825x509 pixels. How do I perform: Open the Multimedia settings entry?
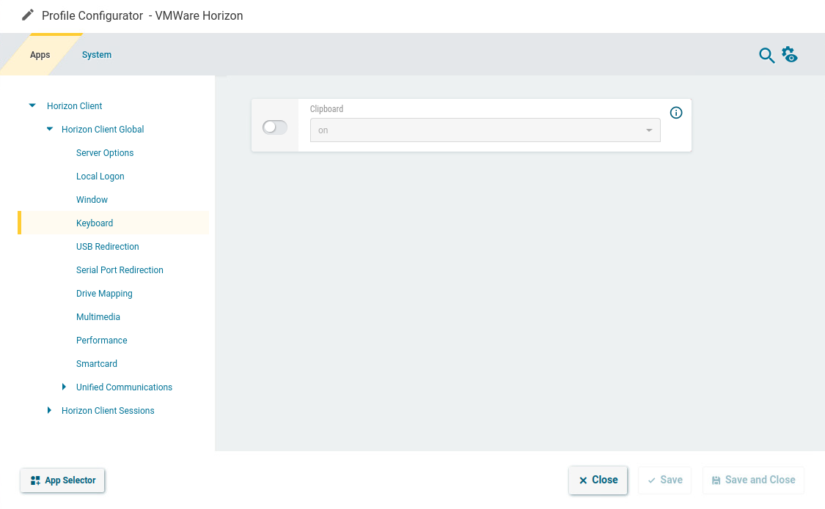point(98,316)
